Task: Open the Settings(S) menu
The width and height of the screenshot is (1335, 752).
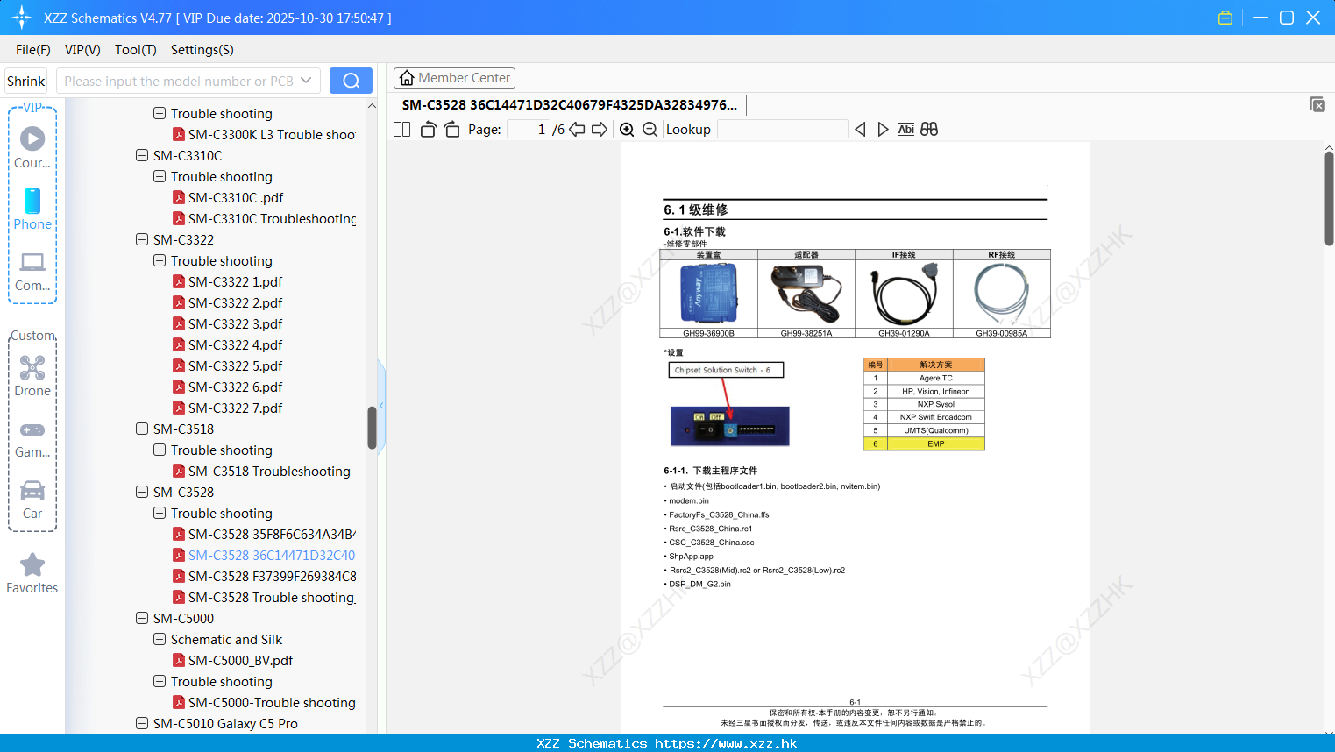Action: (x=202, y=50)
